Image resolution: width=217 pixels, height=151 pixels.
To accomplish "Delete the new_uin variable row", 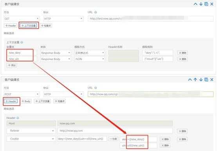I will [x=183, y=59].
